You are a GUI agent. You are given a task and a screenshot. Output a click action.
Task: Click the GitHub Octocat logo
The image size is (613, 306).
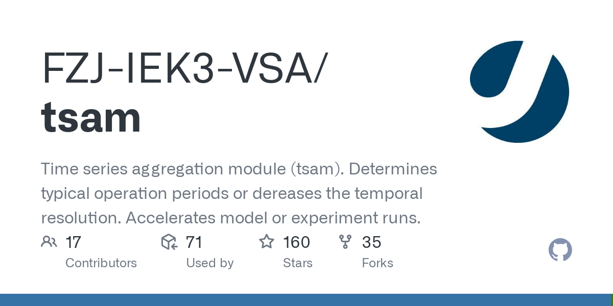pyautogui.click(x=560, y=250)
